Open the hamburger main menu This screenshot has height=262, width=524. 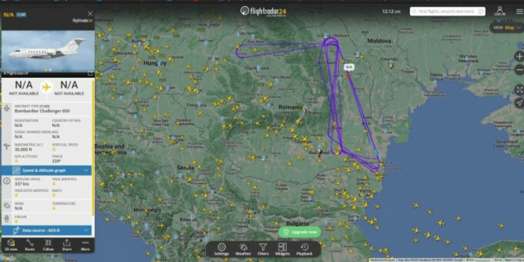pos(519,11)
